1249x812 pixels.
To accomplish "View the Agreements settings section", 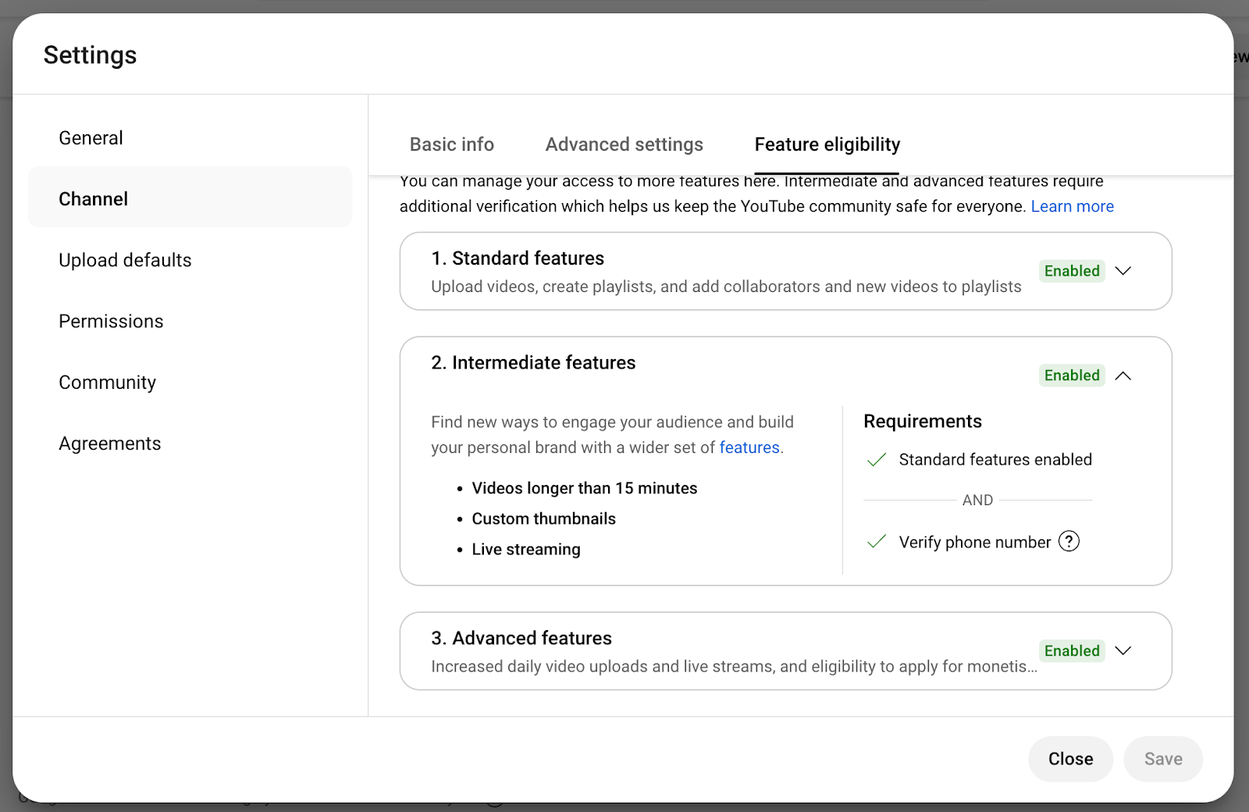I will coord(110,443).
